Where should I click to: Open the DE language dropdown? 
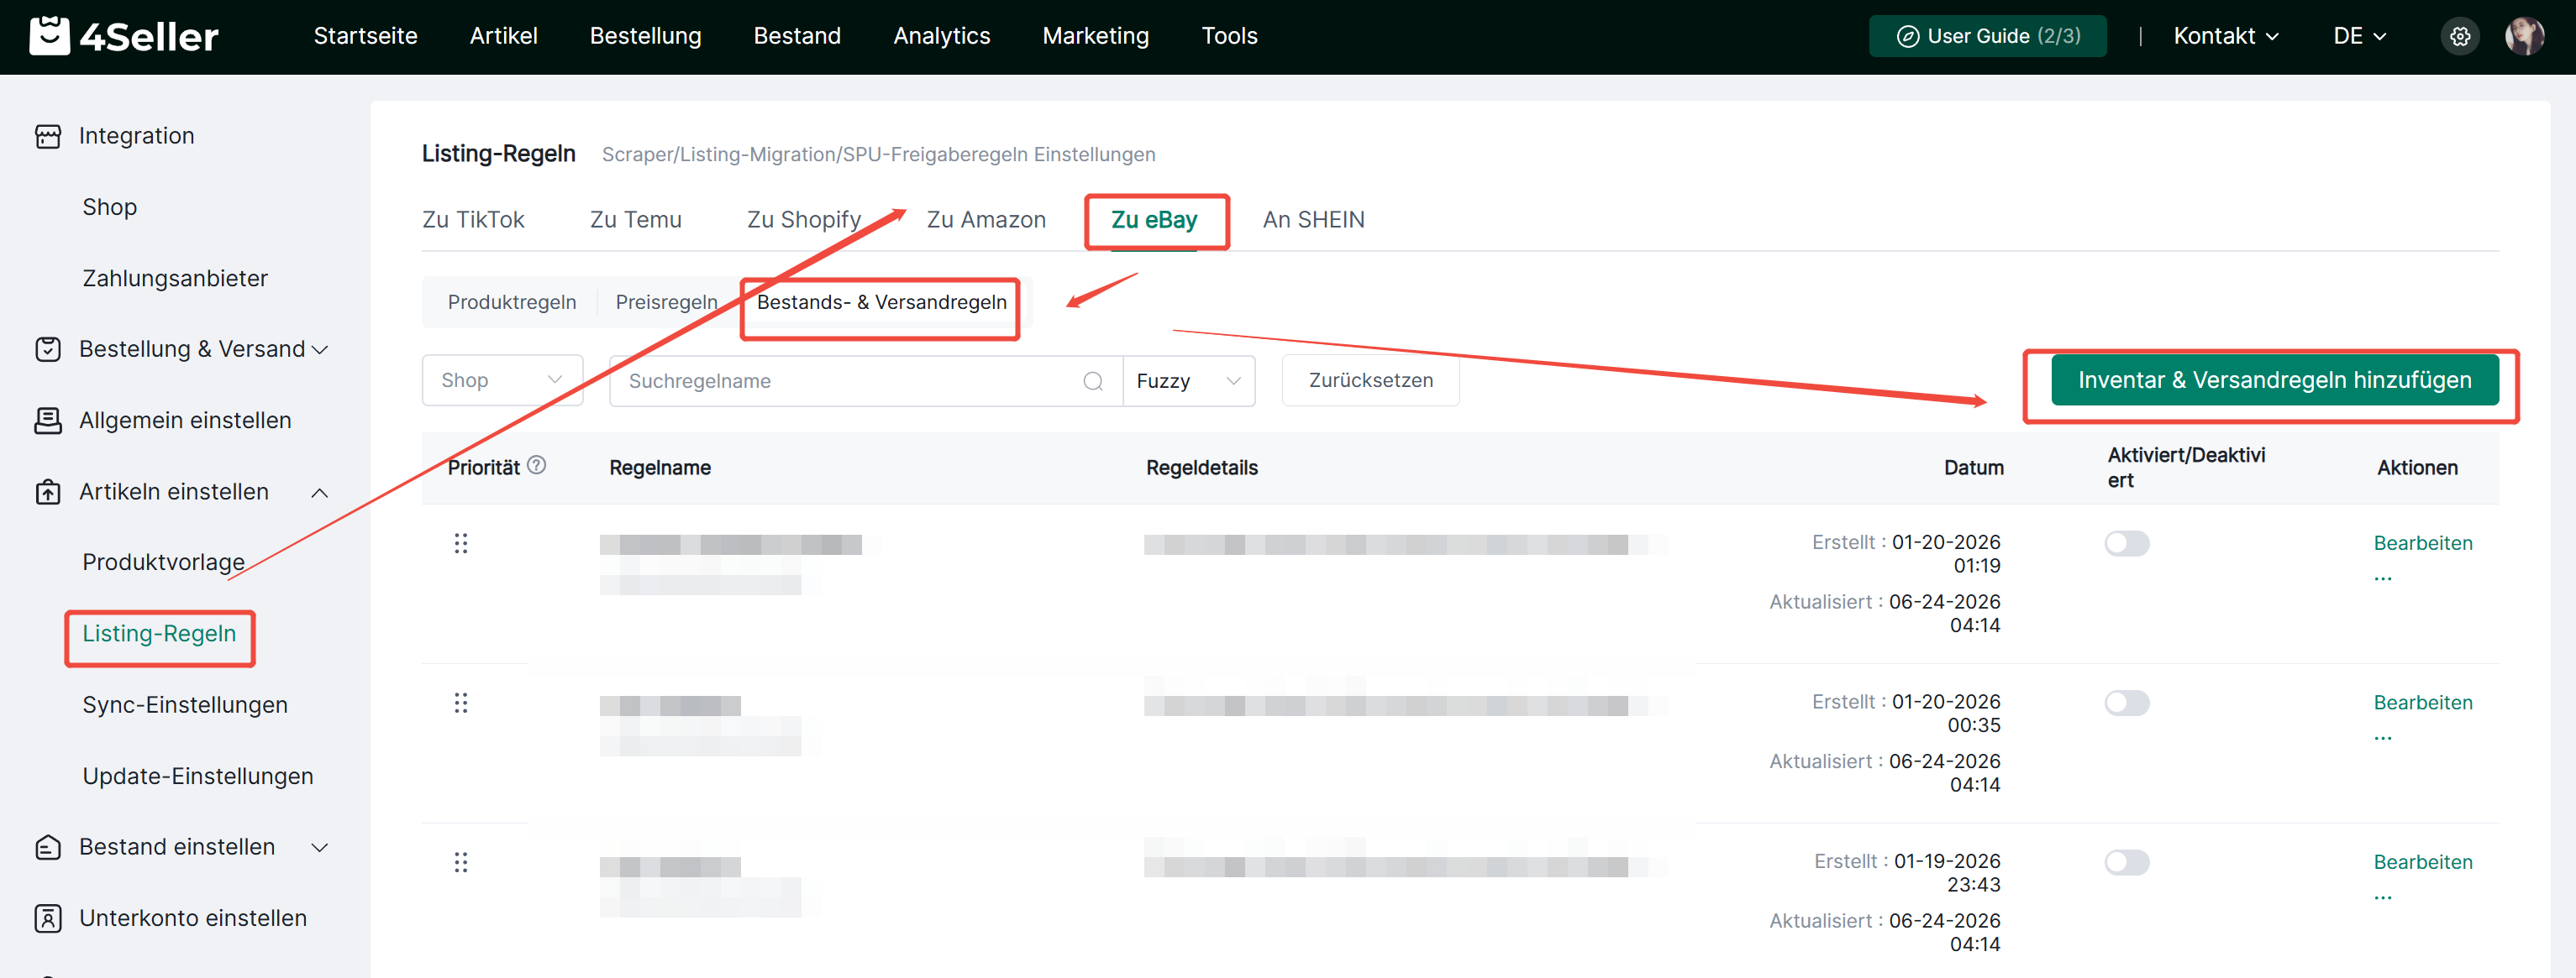point(2359,36)
